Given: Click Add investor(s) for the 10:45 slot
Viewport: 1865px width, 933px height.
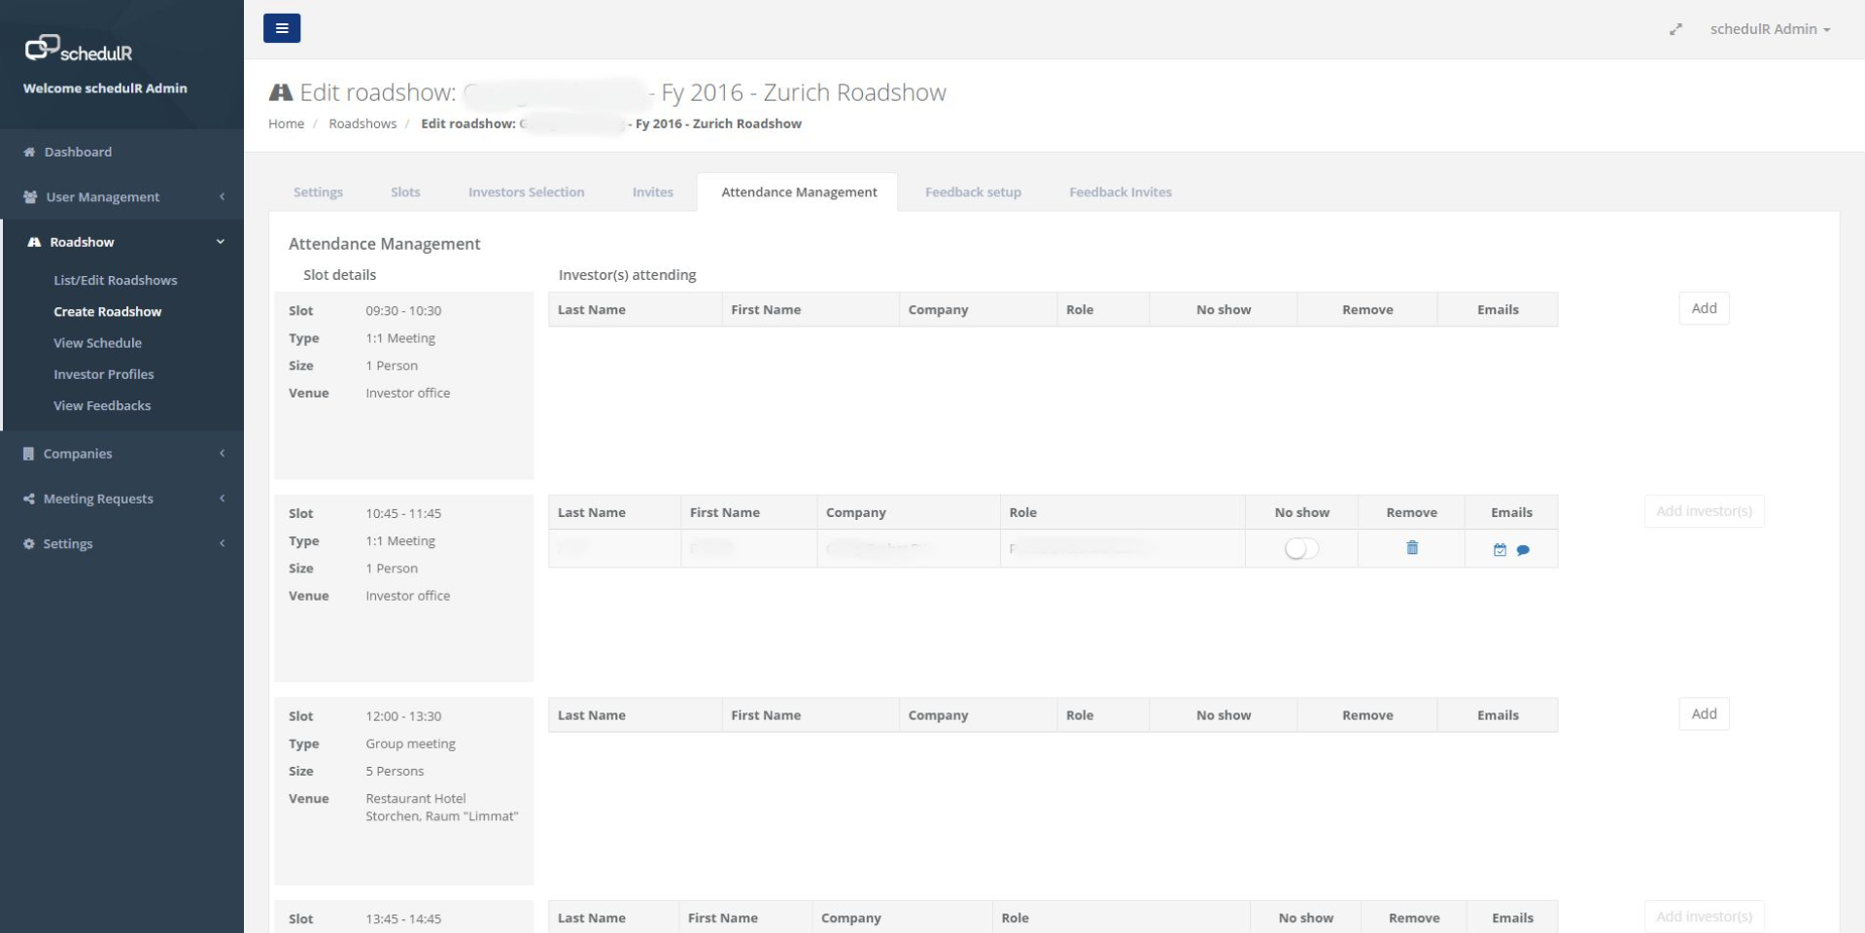Looking at the screenshot, I should [x=1703, y=510].
